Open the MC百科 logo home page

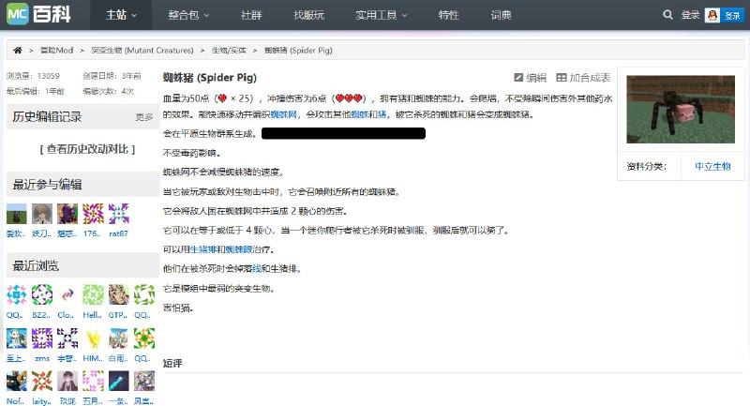click(x=38, y=14)
